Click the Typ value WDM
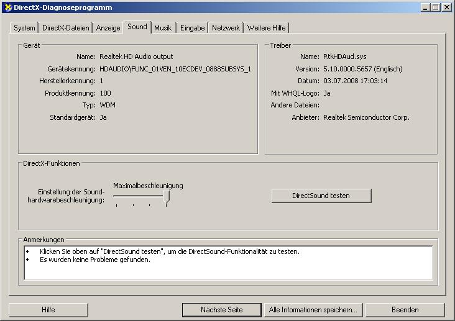This screenshot has width=455, height=321. pos(108,105)
